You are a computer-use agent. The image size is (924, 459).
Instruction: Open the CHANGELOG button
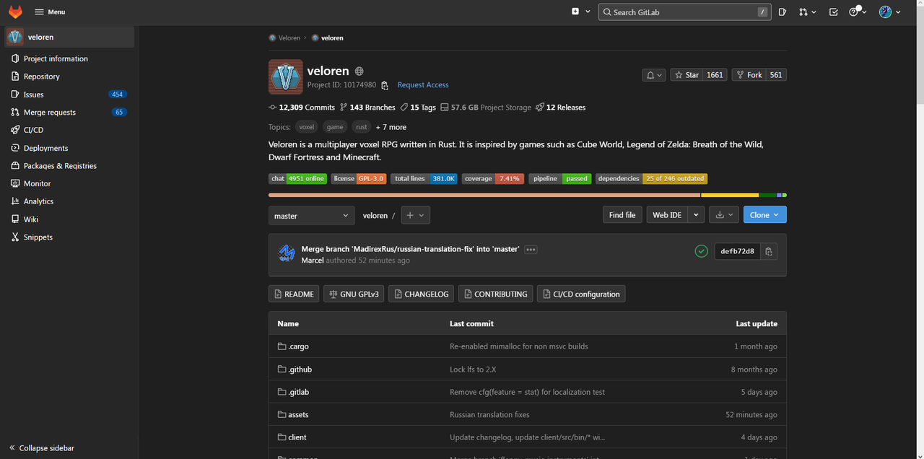[x=421, y=294]
